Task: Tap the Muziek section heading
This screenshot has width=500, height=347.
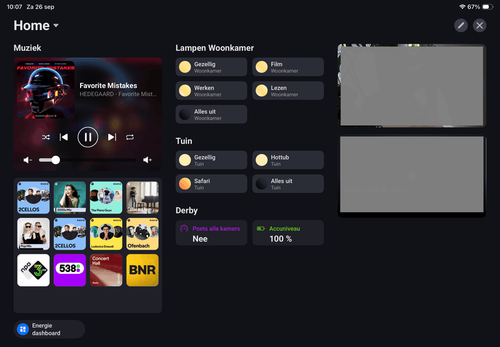Action: (27, 48)
